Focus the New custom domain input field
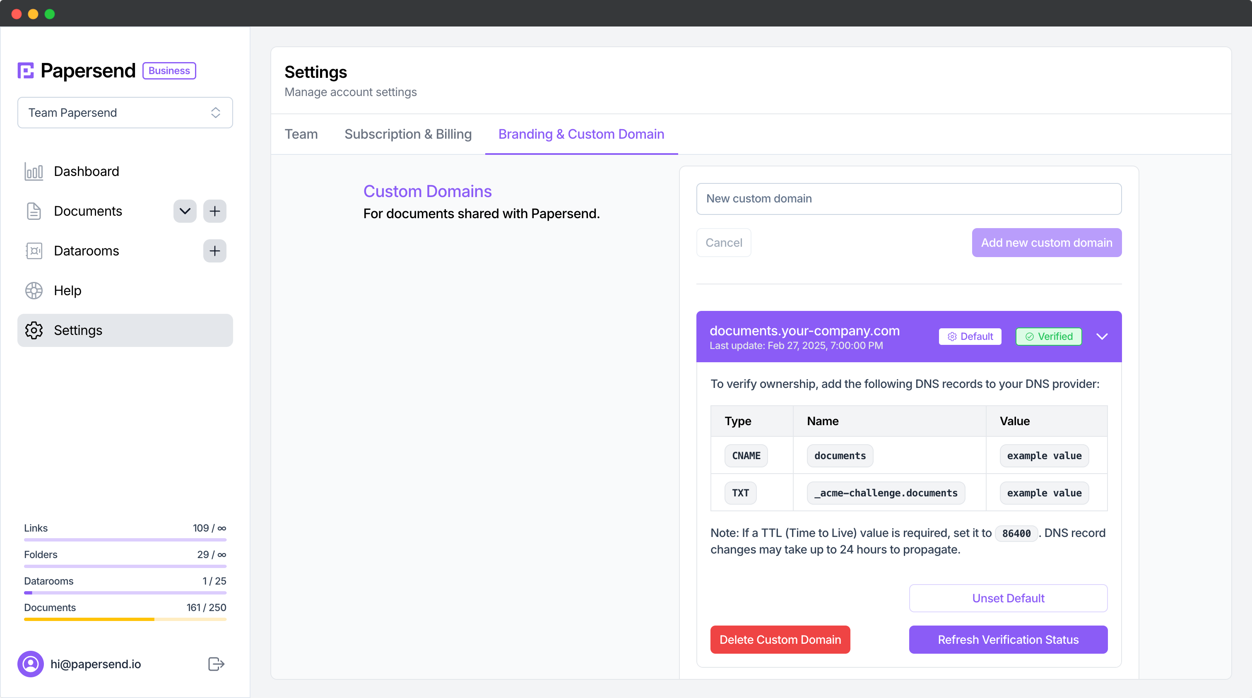1252x698 pixels. pyautogui.click(x=908, y=199)
